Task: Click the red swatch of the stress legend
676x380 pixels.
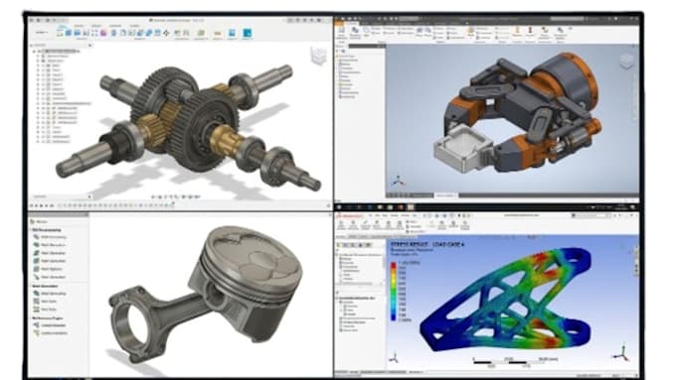Action: 394,266
